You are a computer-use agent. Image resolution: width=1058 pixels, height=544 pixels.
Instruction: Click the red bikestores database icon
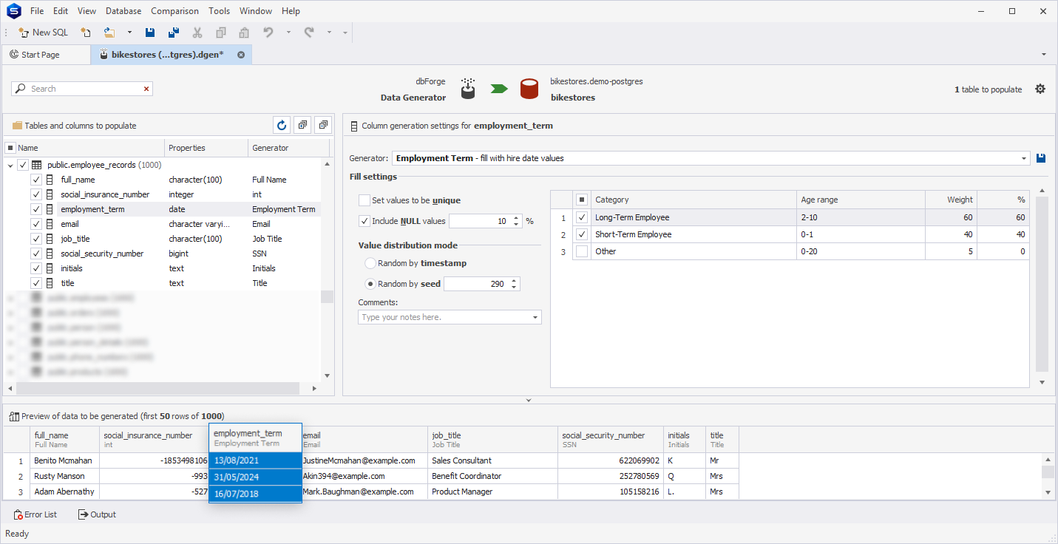coord(529,89)
